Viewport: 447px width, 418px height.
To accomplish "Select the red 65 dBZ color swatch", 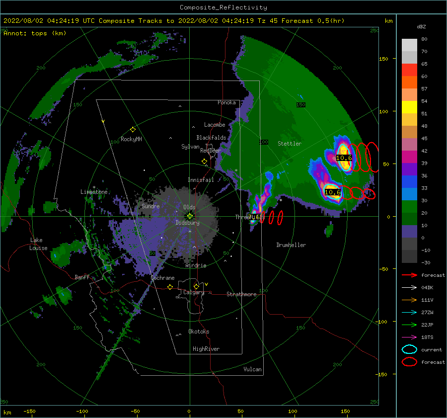I will tap(409, 70).
